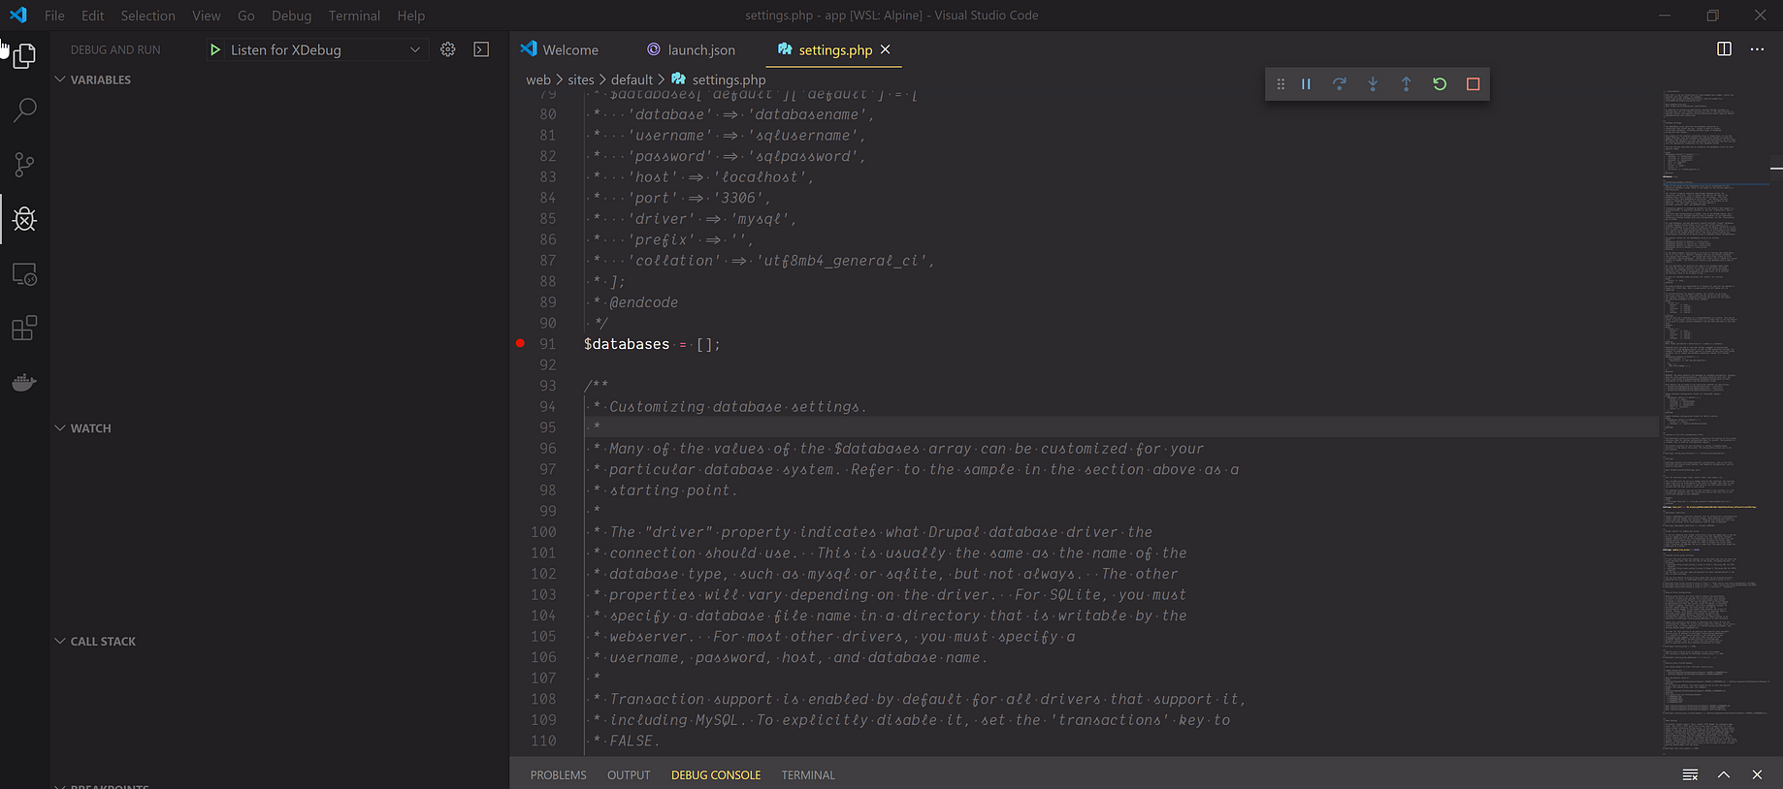Click the Step Out debug button
The width and height of the screenshot is (1783, 789).
pyautogui.click(x=1406, y=84)
